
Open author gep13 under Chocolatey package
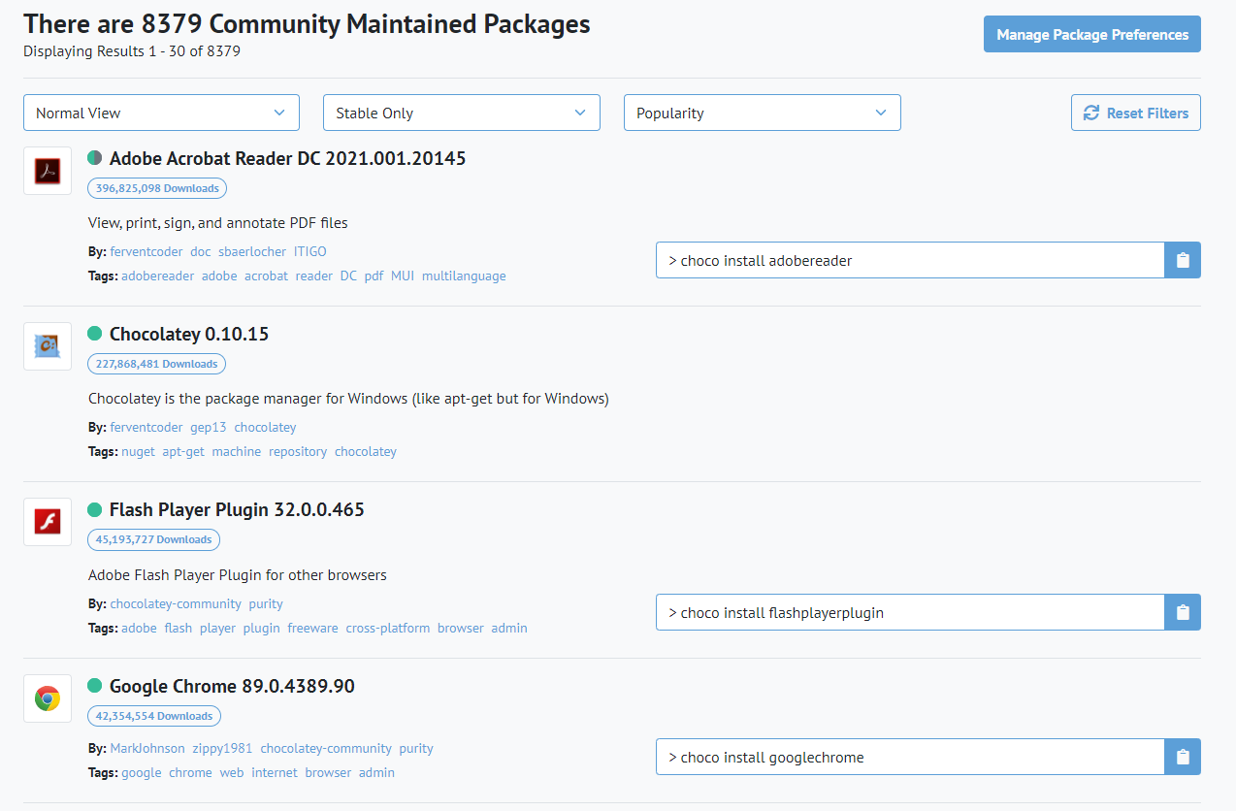209,427
